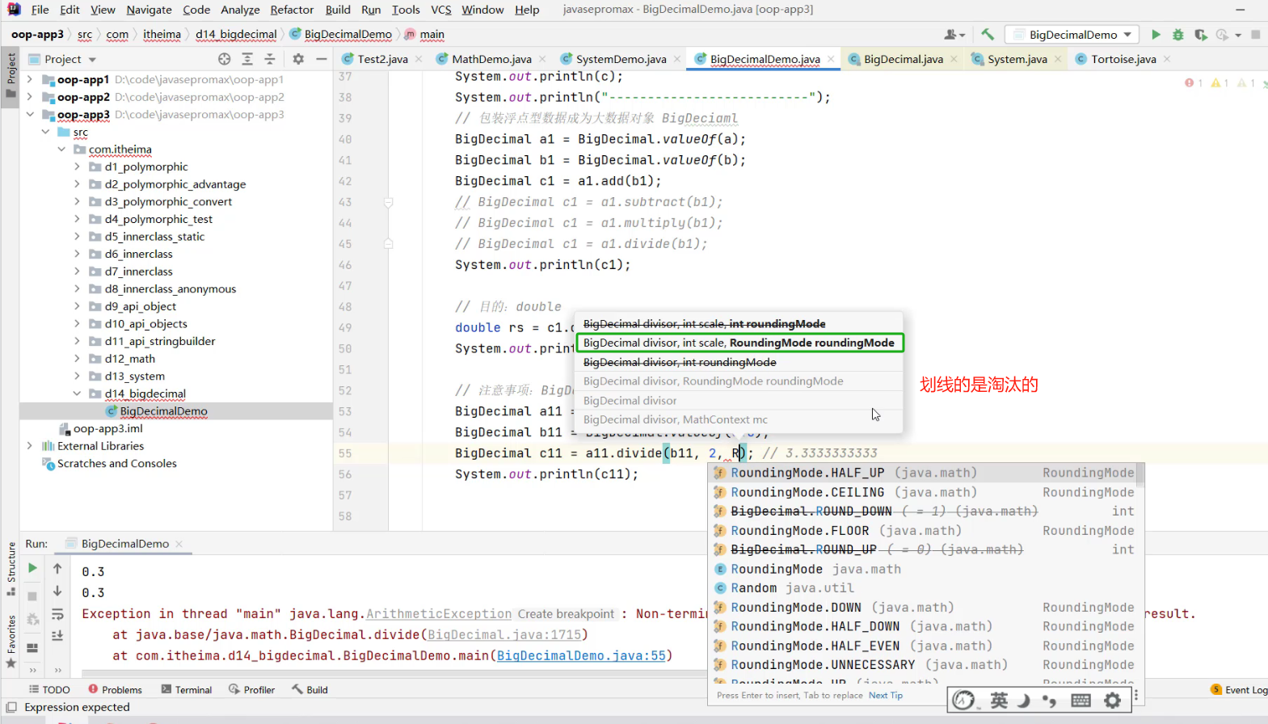Close the Test2.java tab
Image resolution: width=1268 pixels, height=724 pixels.
click(419, 59)
